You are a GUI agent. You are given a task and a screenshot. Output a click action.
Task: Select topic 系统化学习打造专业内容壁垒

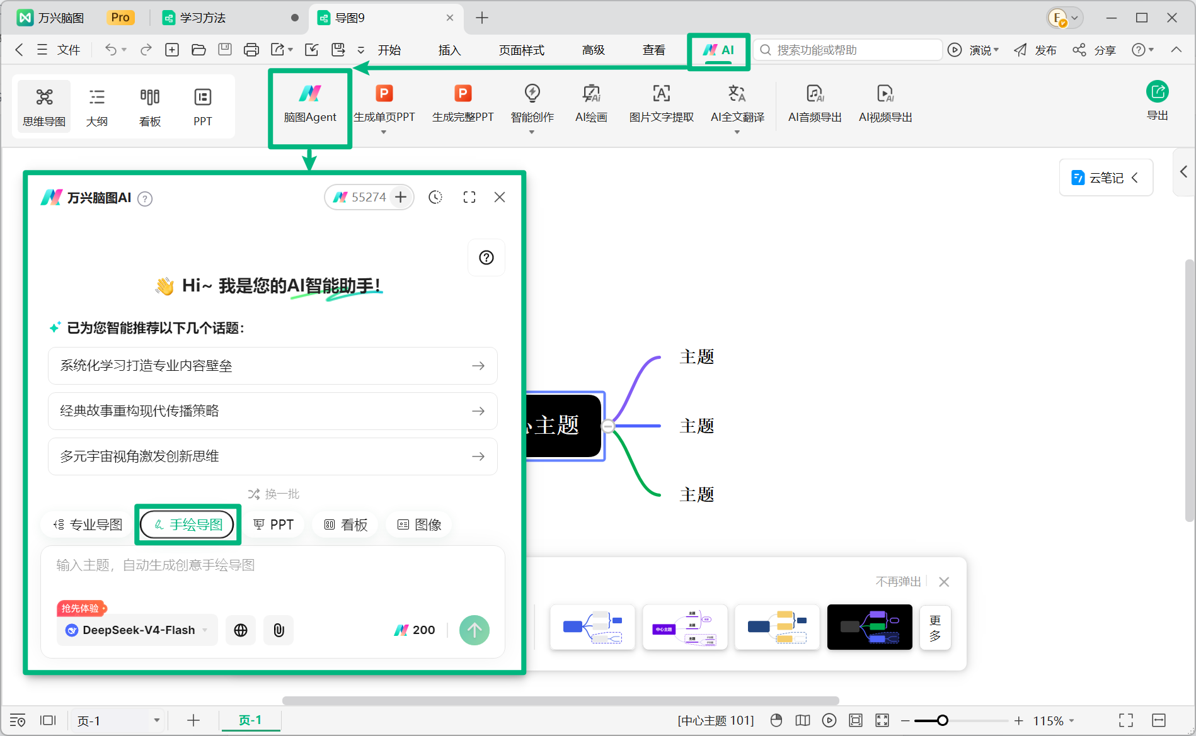(273, 366)
